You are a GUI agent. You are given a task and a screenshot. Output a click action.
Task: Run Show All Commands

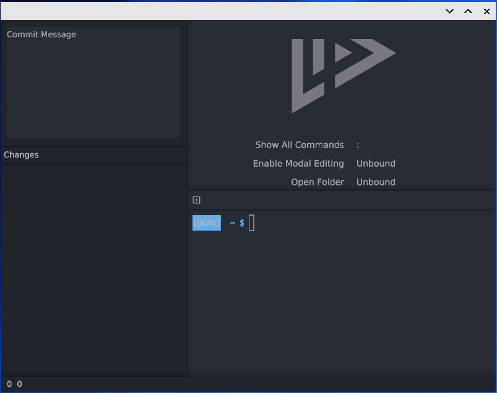point(300,144)
